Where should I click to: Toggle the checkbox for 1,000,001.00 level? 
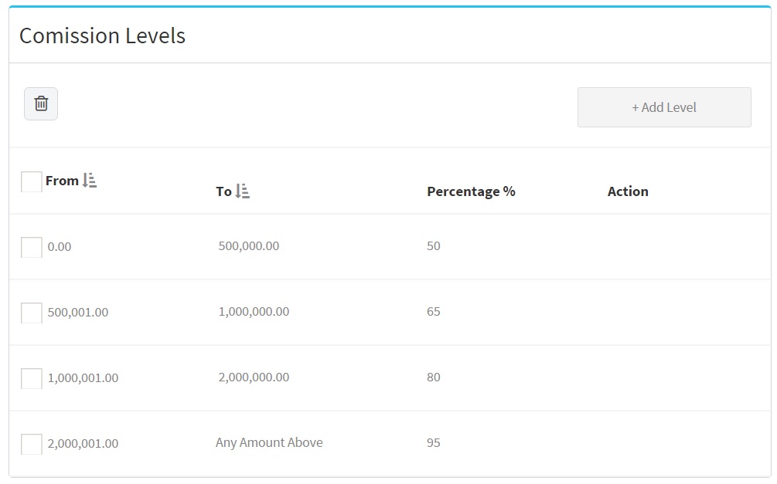pyautogui.click(x=32, y=378)
